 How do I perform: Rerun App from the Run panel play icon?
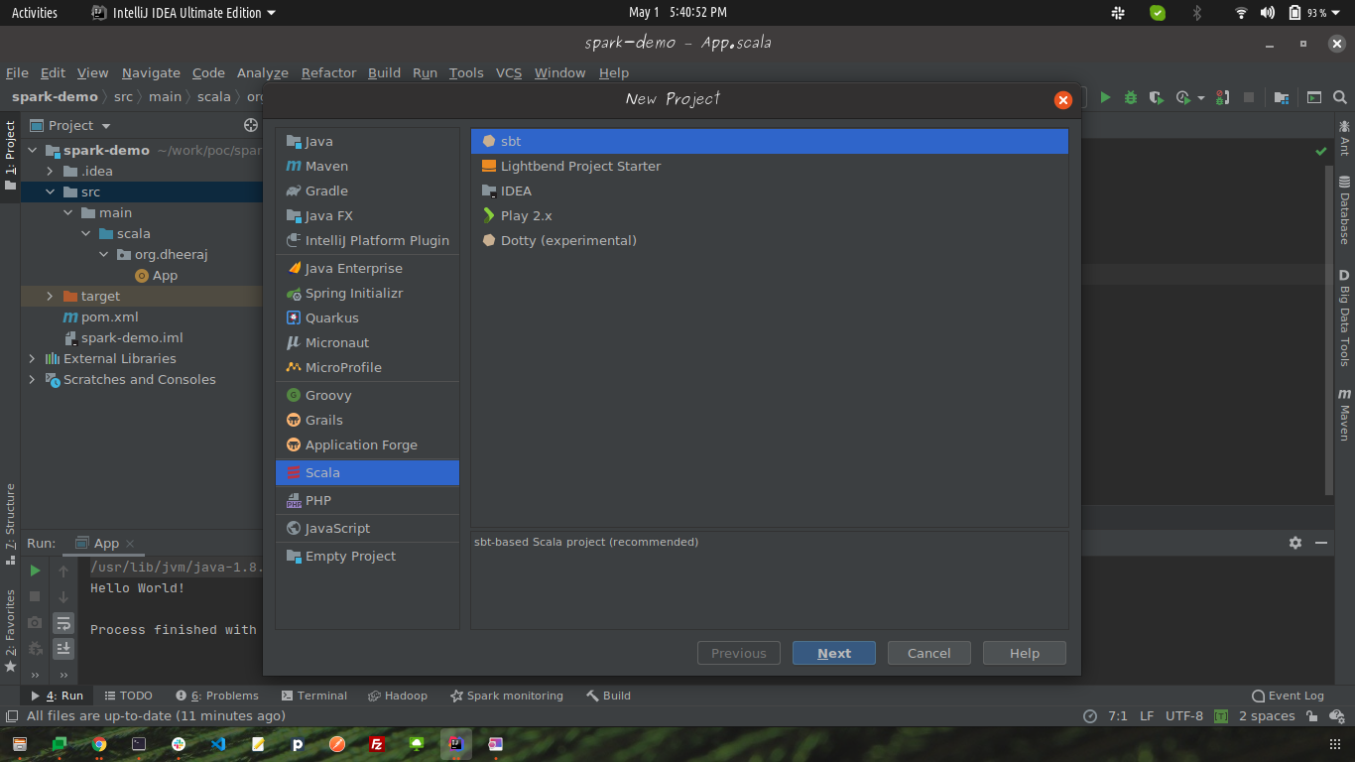click(35, 571)
